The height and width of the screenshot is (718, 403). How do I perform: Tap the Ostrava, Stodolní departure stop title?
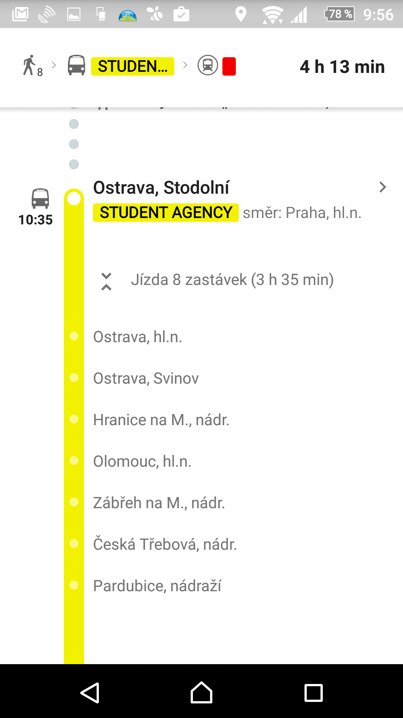tap(161, 188)
